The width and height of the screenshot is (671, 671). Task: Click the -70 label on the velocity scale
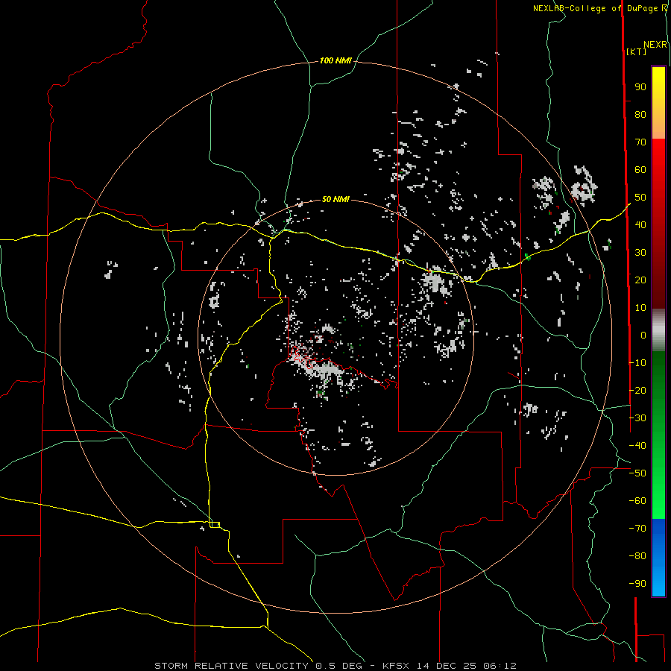click(637, 529)
